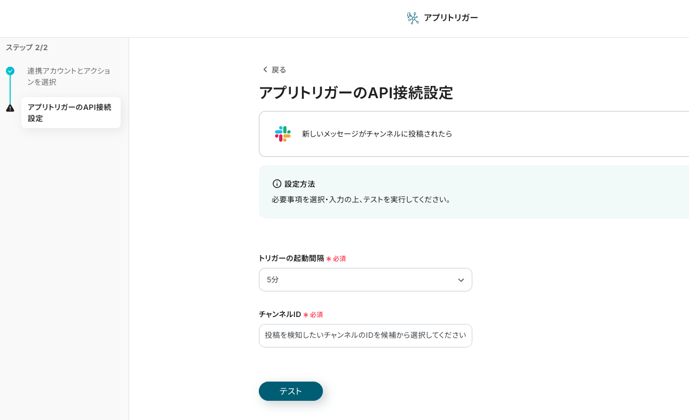Click the Slack logo icon
The width and height of the screenshot is (689, 420).
(283, 134)
